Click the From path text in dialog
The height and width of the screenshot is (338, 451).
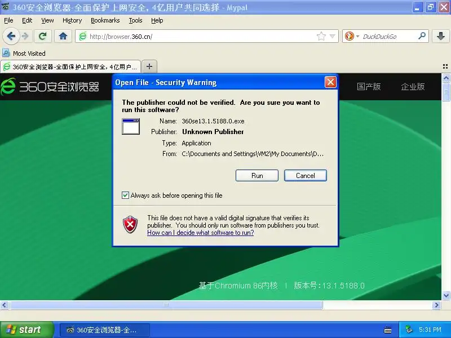253,154
